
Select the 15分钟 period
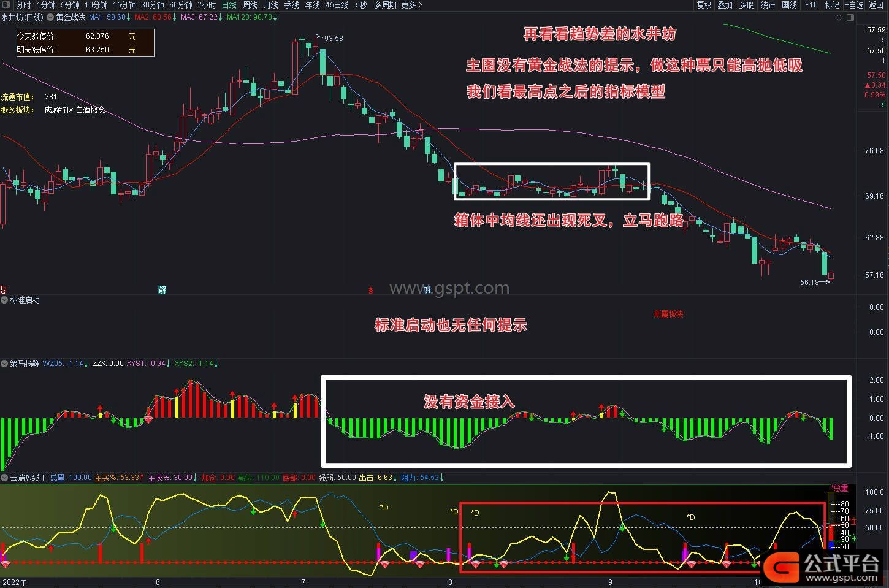tap(124, 5)
